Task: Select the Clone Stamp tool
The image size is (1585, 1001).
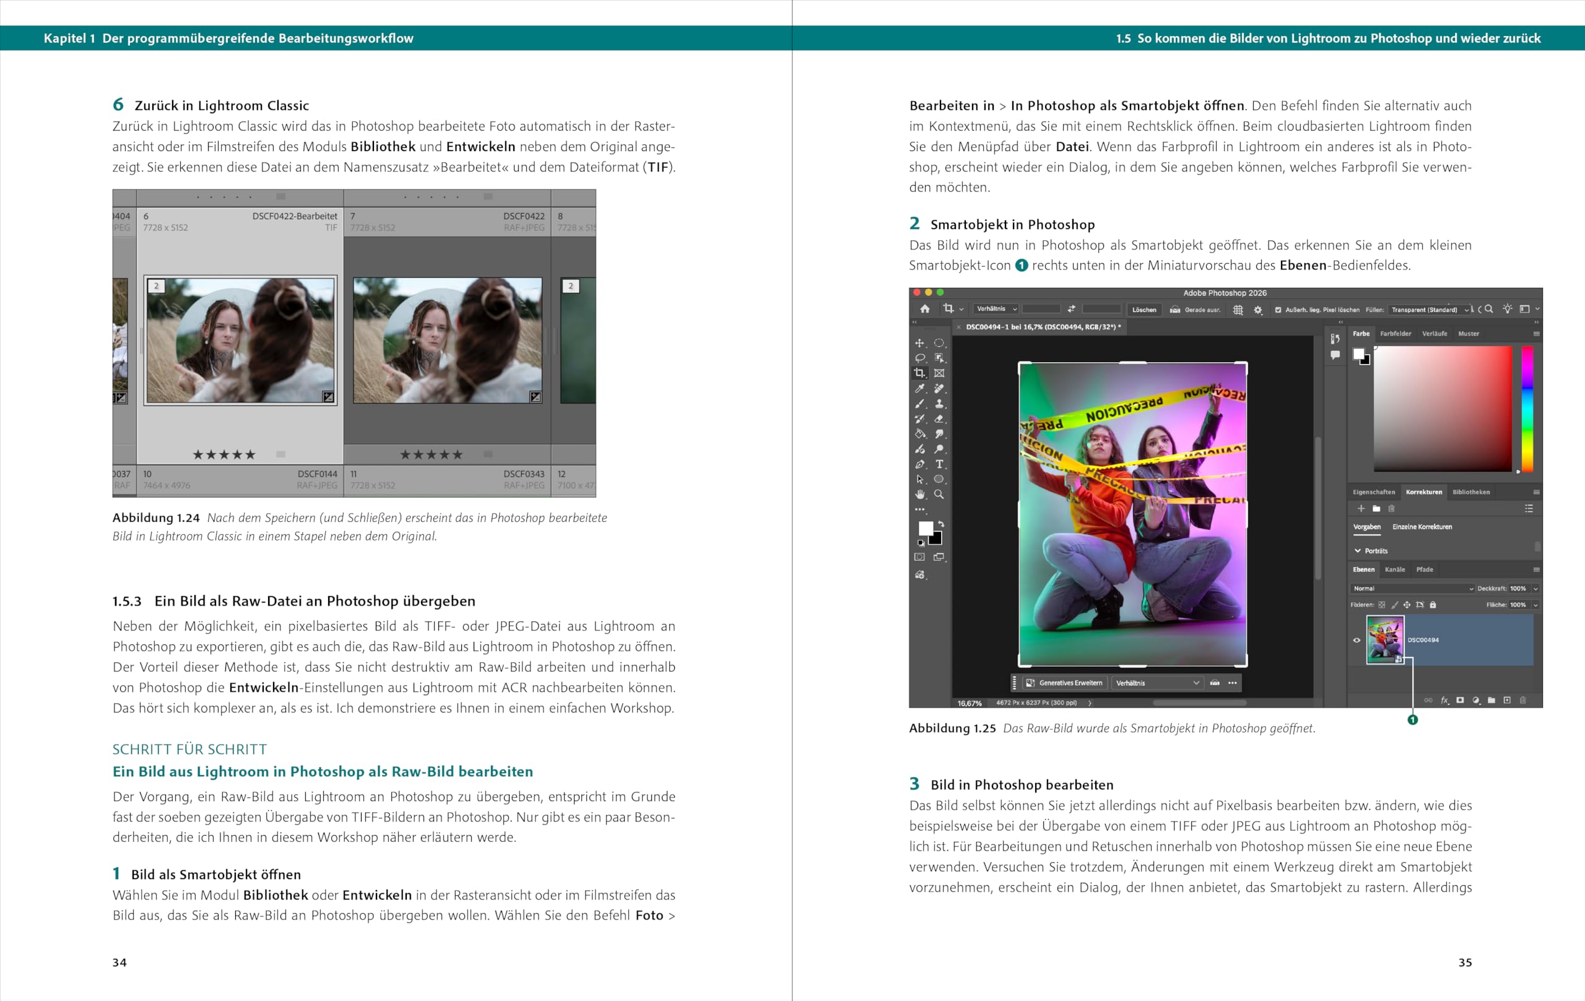Action: (x=939, y=404)
